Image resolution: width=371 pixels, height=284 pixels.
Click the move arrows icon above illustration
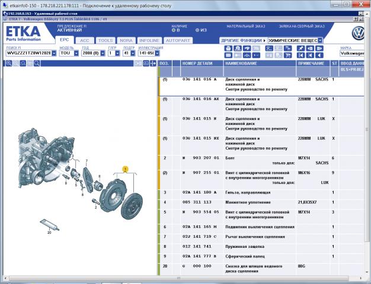153,63
